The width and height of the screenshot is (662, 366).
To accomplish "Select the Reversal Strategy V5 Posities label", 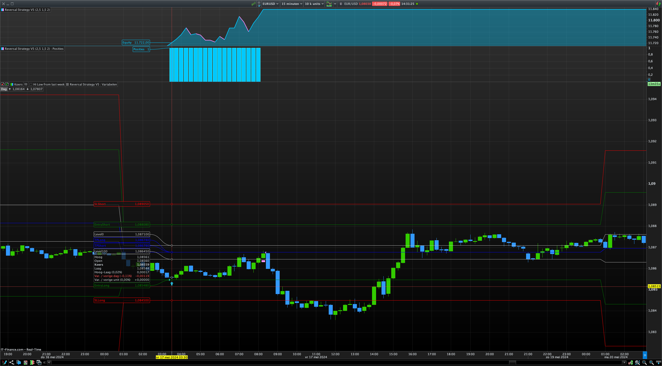I will pos(34,49).
